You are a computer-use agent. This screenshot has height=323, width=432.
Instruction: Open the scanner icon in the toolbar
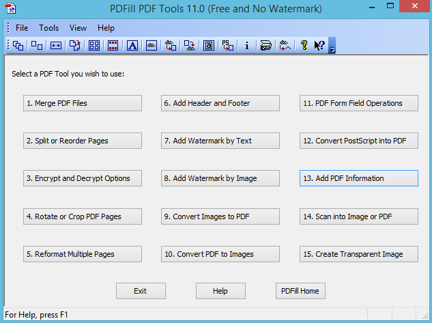point(266,46)
